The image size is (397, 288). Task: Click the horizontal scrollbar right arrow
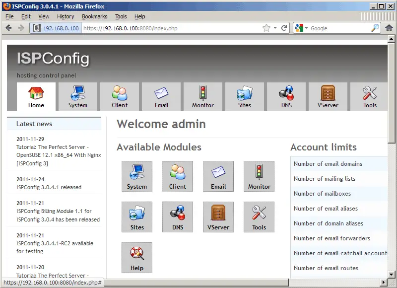pos(383,282)
